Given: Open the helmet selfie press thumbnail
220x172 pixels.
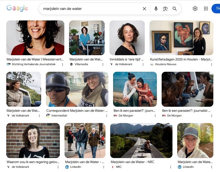Looking at the screenshot, I should coord(77,89).
